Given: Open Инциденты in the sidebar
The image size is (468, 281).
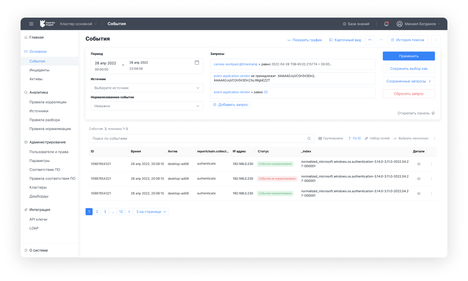Looking at the screenshot, I should [39, 70].
